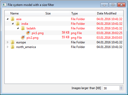Screen dimensions: 128x95
Task: Click the pic2.png image file icon
Action: [23, 37]
